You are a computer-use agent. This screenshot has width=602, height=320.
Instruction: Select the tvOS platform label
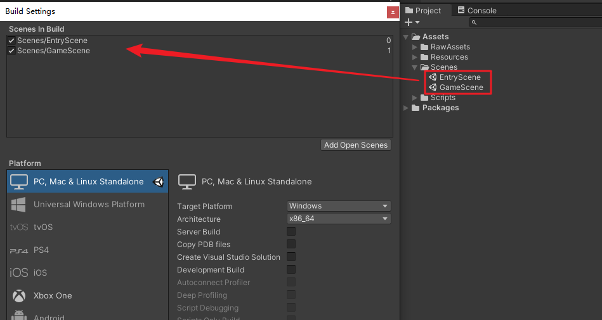click(43, 227)
